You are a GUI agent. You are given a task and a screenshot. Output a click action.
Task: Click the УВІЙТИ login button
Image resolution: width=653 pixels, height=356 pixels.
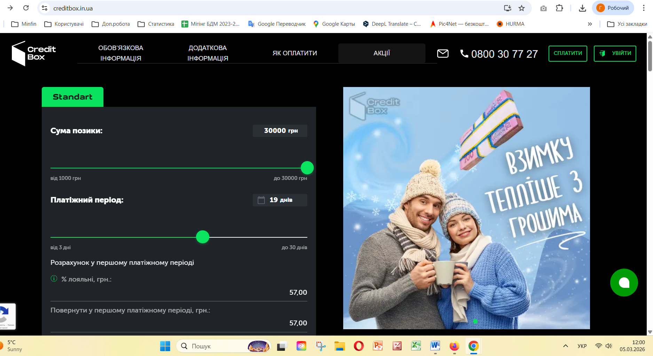(x=615, y=53)
